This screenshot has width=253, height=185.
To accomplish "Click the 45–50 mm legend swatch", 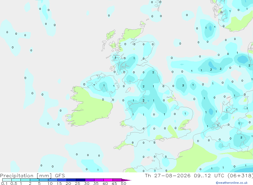I will coord(117,180).
